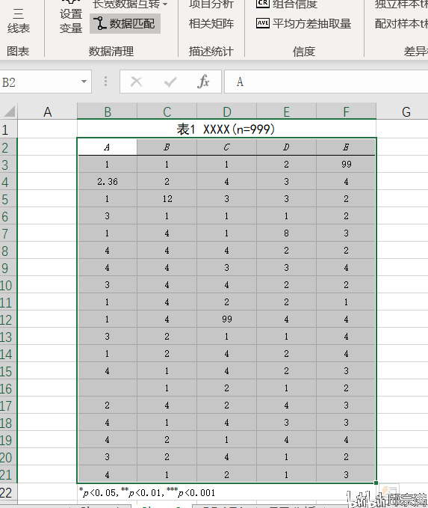Open the 设置变量 (set variables) tool
The width and height of the screenshot is (428, 508).
click(x=70, y=19)
